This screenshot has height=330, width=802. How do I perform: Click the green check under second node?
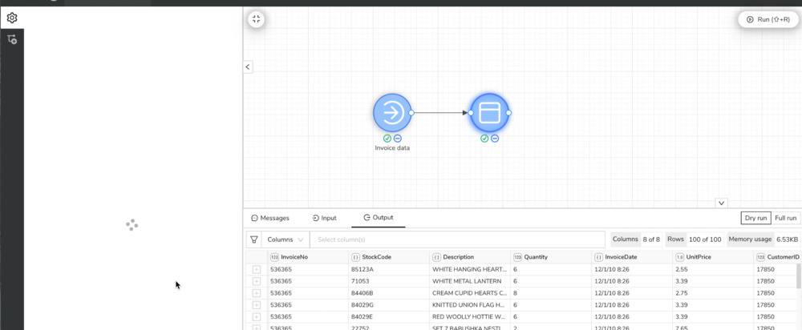(x=484, y=139)
